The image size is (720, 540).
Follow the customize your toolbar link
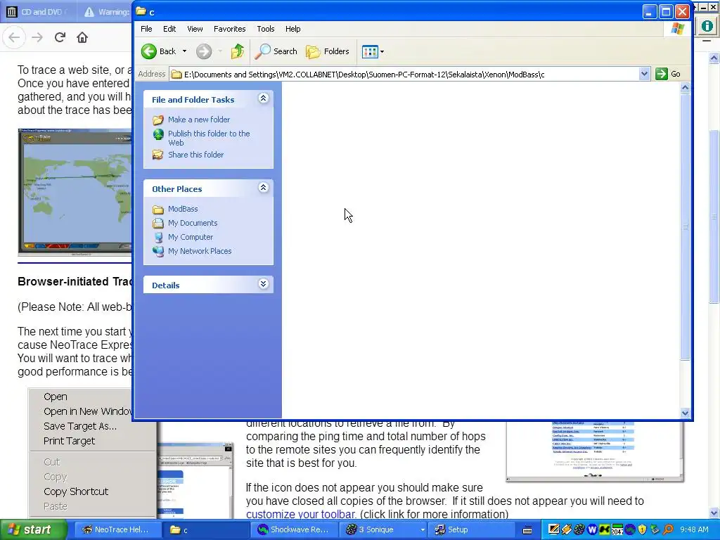point(301,514)
